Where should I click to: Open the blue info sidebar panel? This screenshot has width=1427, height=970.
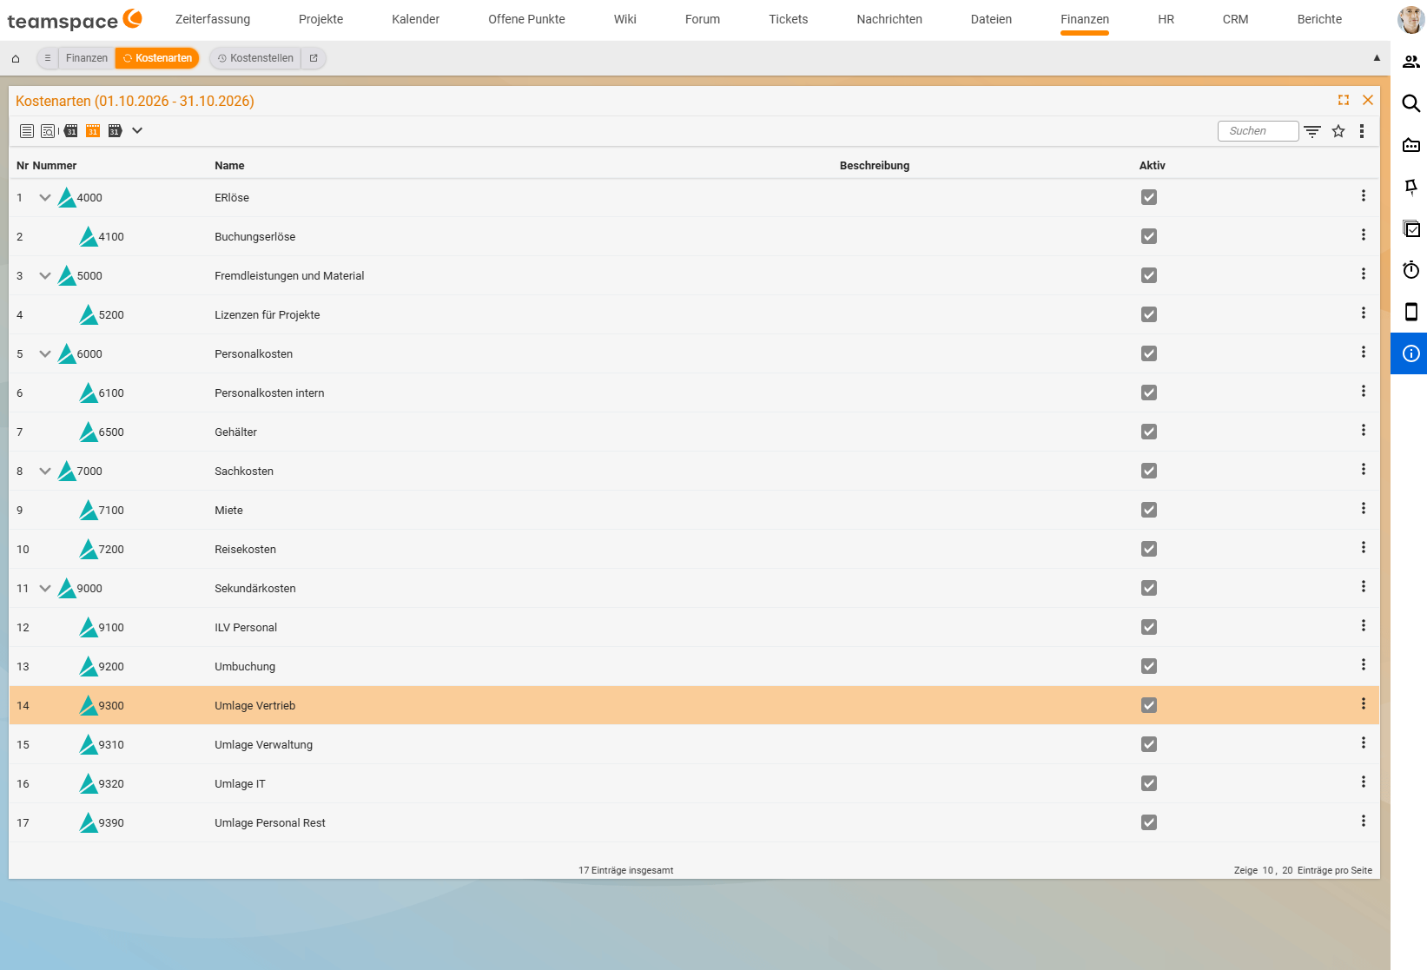tap(1409, 353)
